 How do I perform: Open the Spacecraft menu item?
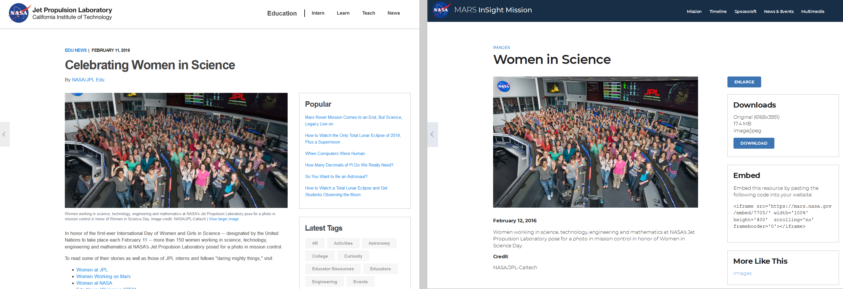[x=745, y=12]
